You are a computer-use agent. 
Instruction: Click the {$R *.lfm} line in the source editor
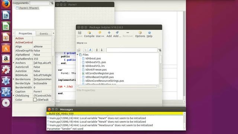coord(65,87)
